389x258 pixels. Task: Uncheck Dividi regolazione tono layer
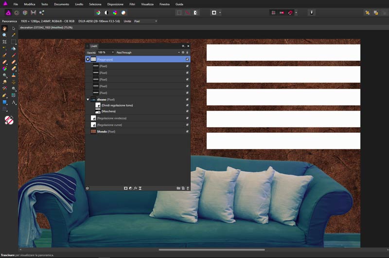pos(187,105)
